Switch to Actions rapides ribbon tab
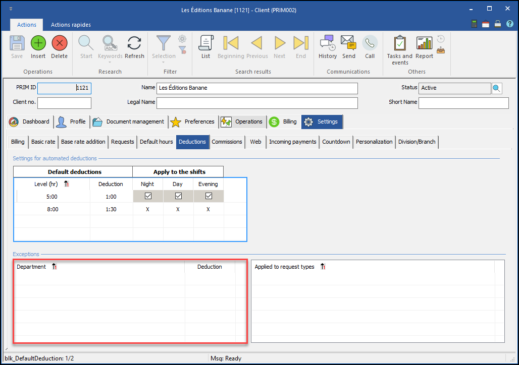The height and width of the screenshot is (365, 519). tap(71, 25)
